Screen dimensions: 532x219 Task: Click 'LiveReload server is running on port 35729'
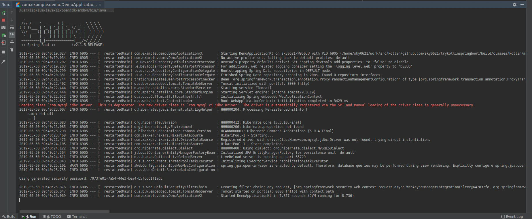pos(162,157)
